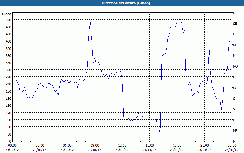Image resolution: width=244 pixels, height=153 pixels.
Task: Click the 180 value on the left axis
Action: click(x=9, y=99)
